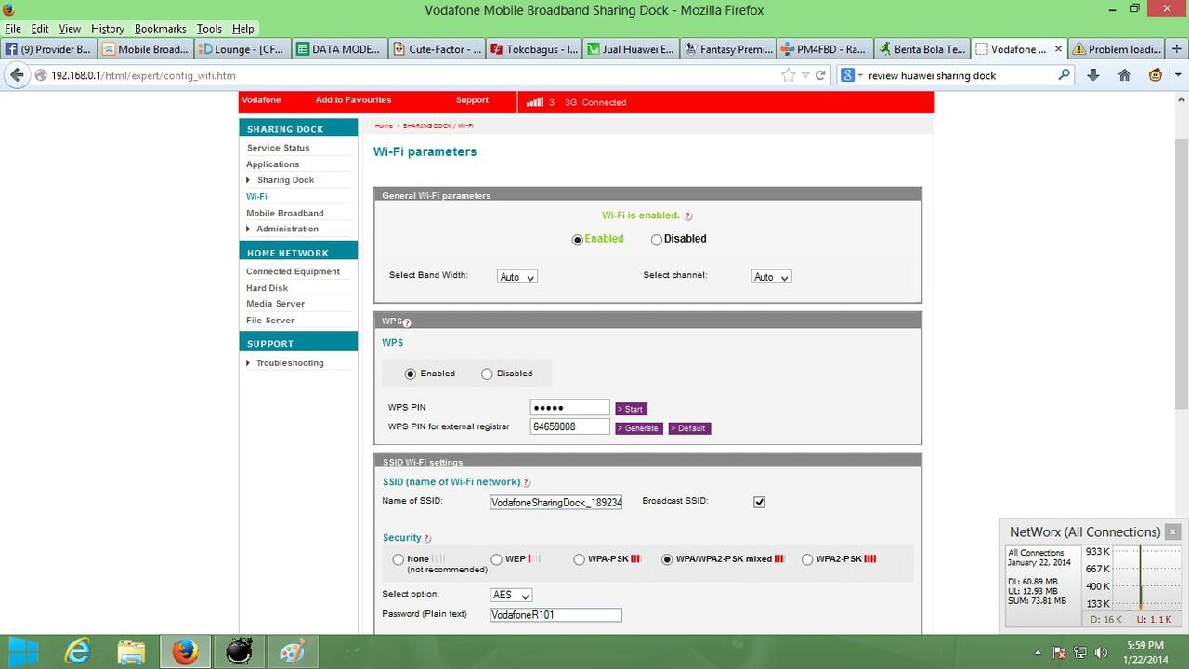Image resolution: width=1189 pixels, height=669 pixels.
Task: Open the Select channel dropdown
Action: pyautogui.click(x=771, y=277)
